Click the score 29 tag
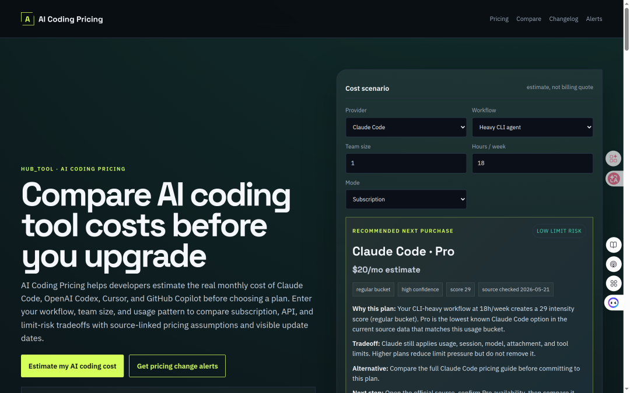This screenshot has height=393, width=630. tap(460, 289)
